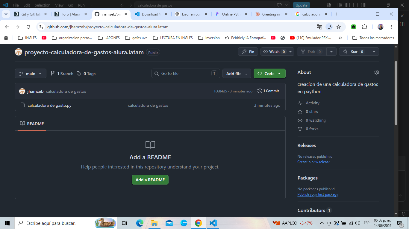Screen dimensions: 409x229
Task: Select the README tab
Action: coord(32,123)
